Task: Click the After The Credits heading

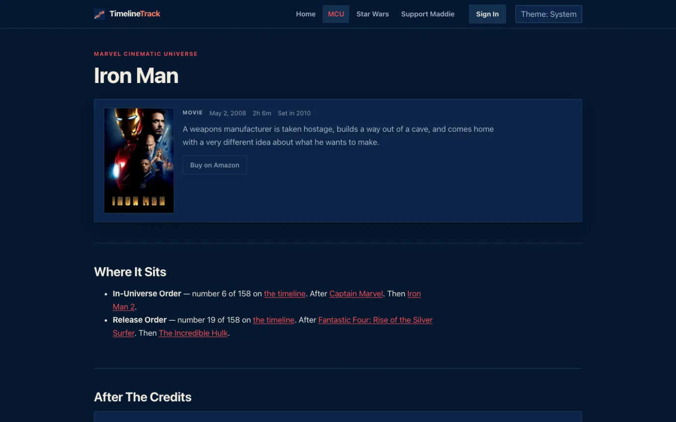Action: [143, 397]
